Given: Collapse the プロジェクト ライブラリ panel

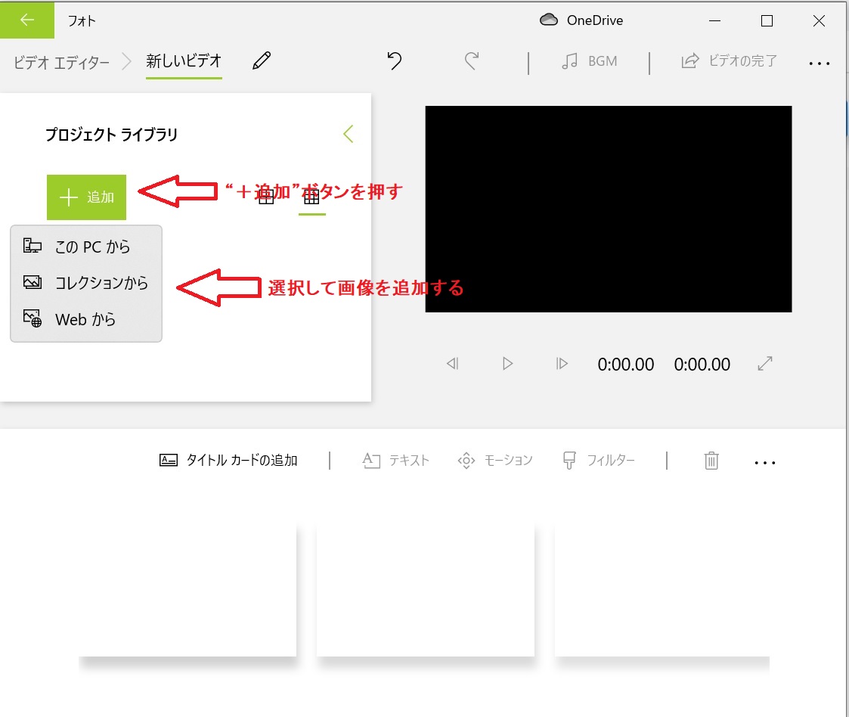Looking at the screenshot, I should 349,133.
